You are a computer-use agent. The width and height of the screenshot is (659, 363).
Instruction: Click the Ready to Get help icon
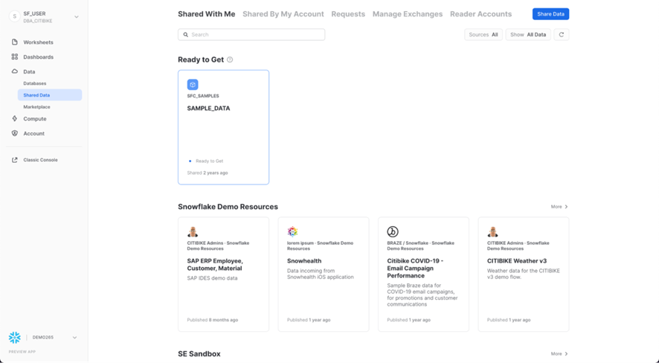click(x=230, y=60)
